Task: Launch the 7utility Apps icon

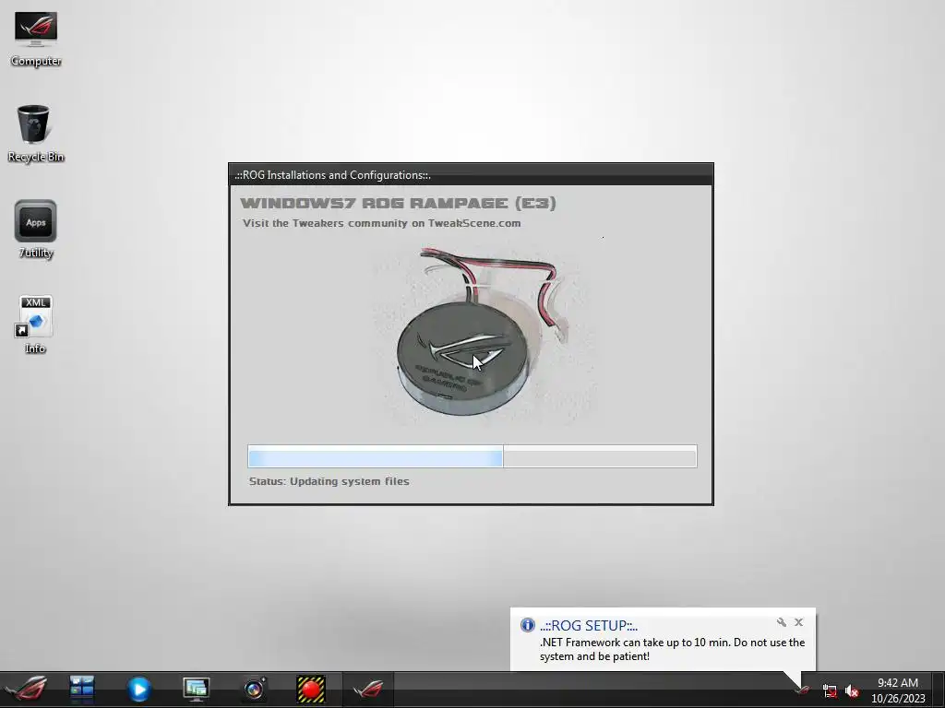Action: pyautogui.click(x=36, y=230)
